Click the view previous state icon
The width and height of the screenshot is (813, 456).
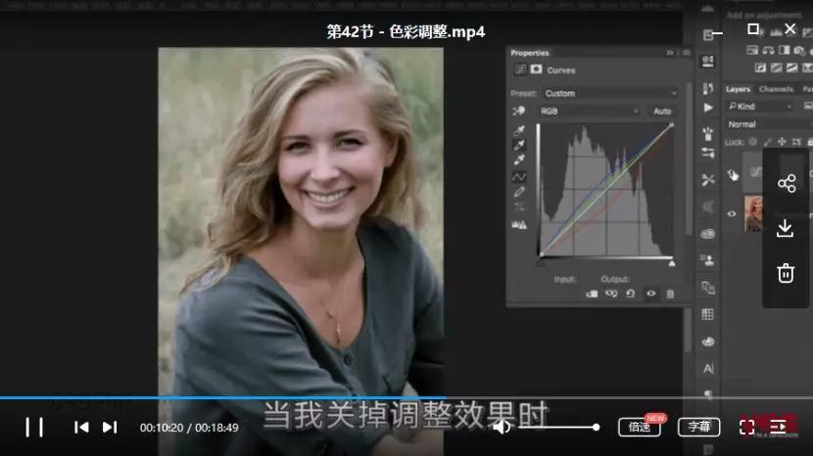pos(611,294)
